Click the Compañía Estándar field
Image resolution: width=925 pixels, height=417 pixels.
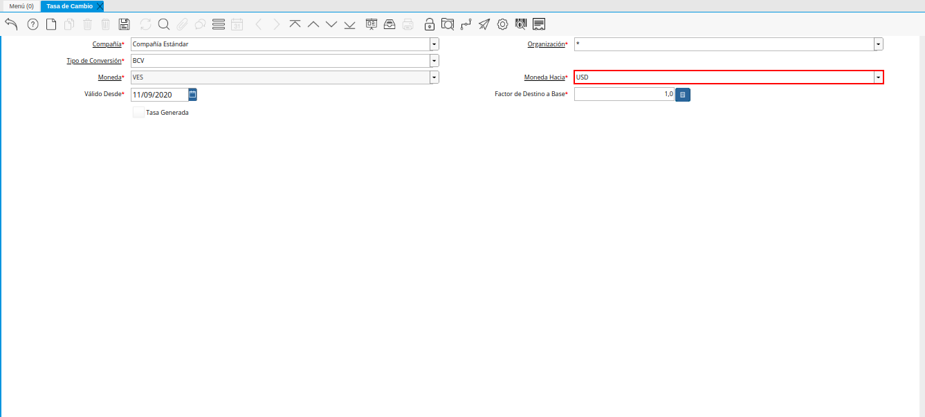pyautogui.click(x=280, y=44)
